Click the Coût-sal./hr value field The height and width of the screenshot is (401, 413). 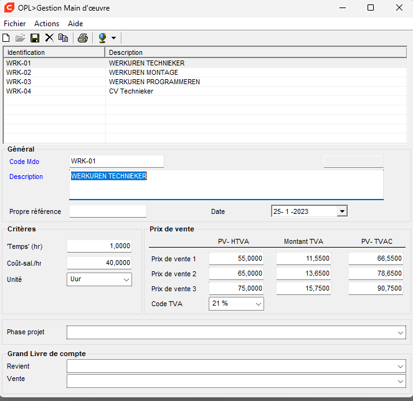tap(99, 263)
